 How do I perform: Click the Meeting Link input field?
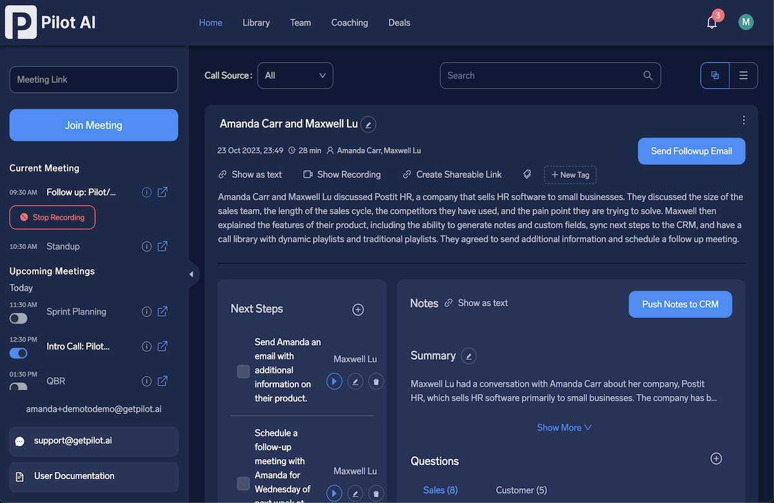[94, 79]
